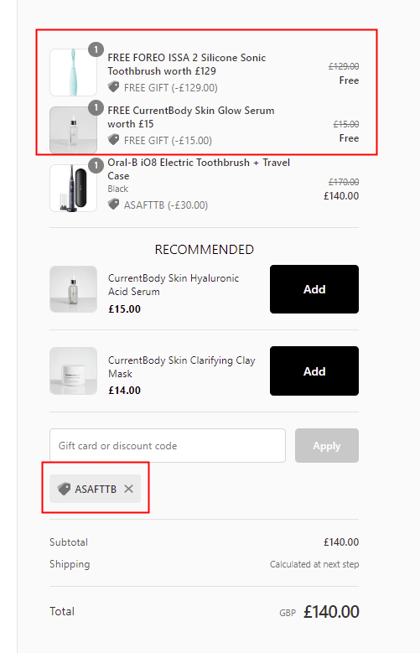
Task: Click quantity badge on FOREO toothbrush image
Action: tap(96, 49)
